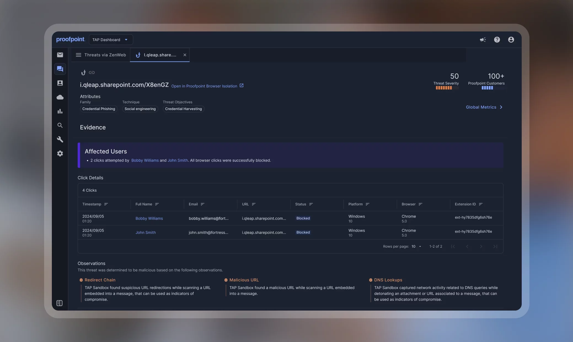The width and height of the screenshot is (573, 342).
Task: Open the search magnifier sidebar icon
Action: (x=60, y=125)
